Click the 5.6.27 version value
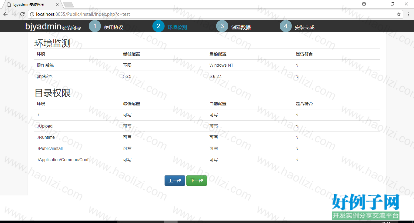This screenshot has height=223, width=414. point(215,76)
